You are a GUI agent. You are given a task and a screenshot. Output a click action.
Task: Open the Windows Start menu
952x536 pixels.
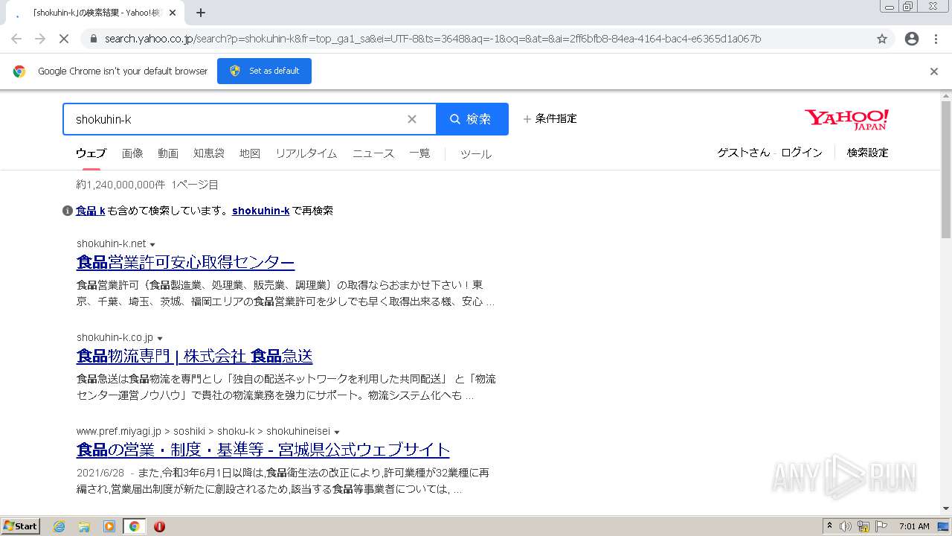[x=20, y=526]
